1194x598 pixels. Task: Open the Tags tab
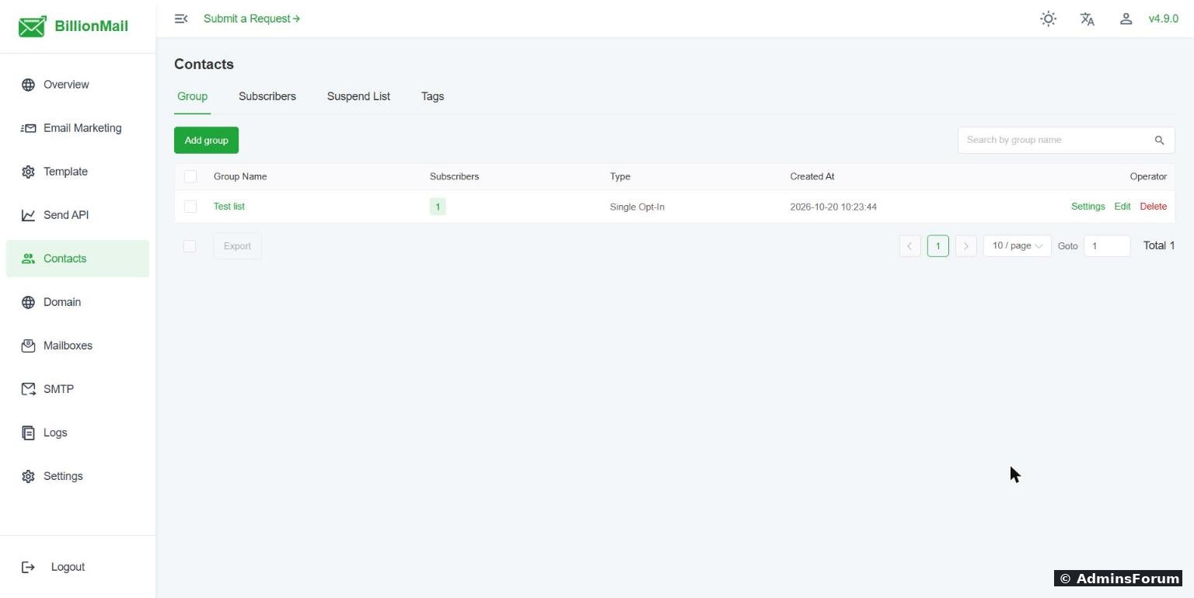tap(432, 96)
